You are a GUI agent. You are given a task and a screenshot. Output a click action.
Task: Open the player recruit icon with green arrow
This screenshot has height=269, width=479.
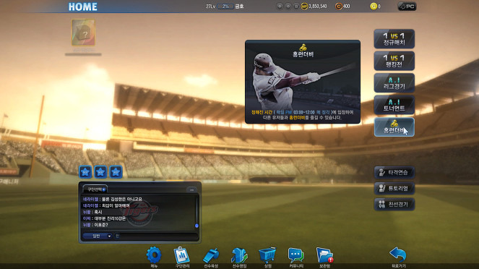click(239, 255)
